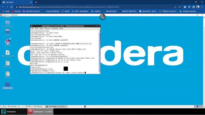The height and width of the screenshot is (115, 205).
Task: Switch to the gedit taskbar window entry
Action: click(x=34, y=106)
